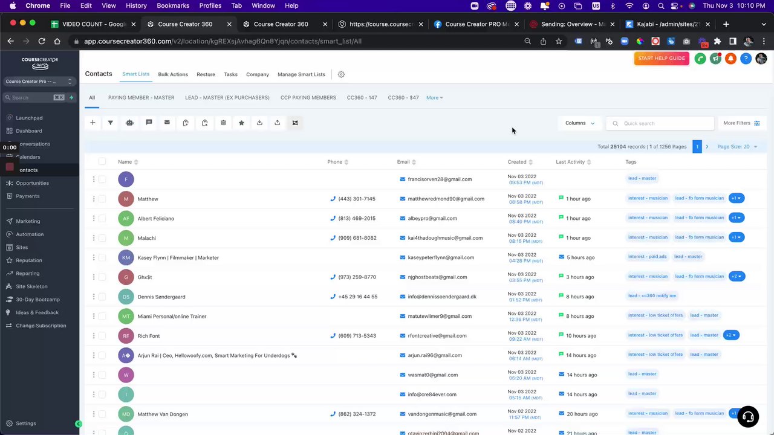Select PAYING MEMBER - MASTER smart list
This screenshot has width=774, height=435.
141,97
